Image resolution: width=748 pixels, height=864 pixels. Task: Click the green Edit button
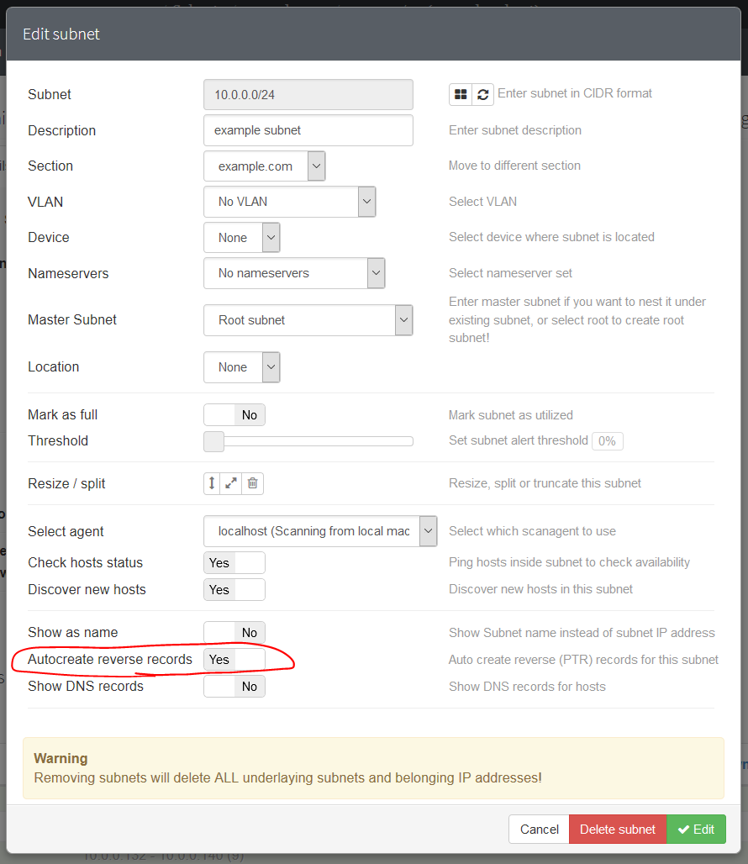pos(696,830)
